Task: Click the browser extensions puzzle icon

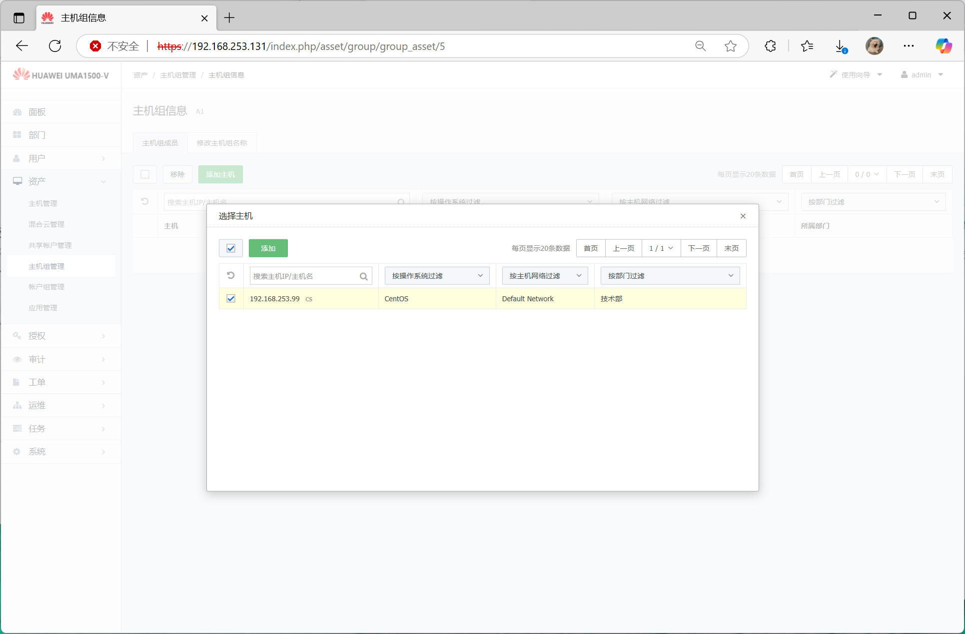Action: (770, 46)
